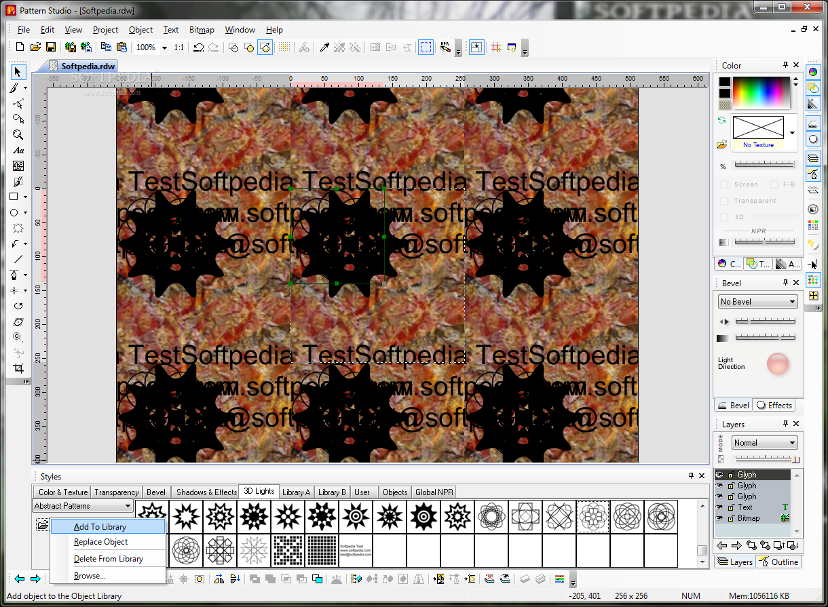
Task: Open the 100% zoom level dropdown
Action: [164, 47]
